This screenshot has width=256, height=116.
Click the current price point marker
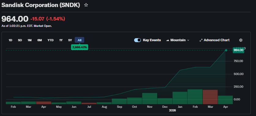pyautogui.click(x=226, y=50)
